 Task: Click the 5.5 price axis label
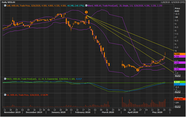tap(177, 47)
